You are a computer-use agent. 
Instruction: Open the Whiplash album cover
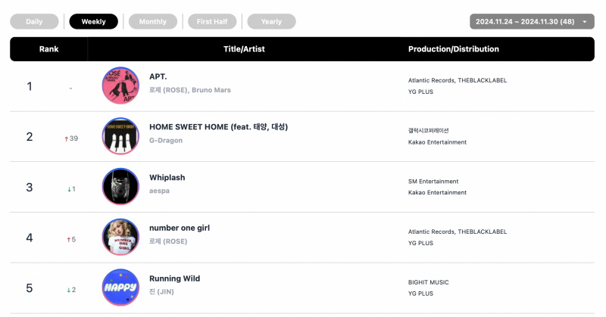(x=120, y=187)
